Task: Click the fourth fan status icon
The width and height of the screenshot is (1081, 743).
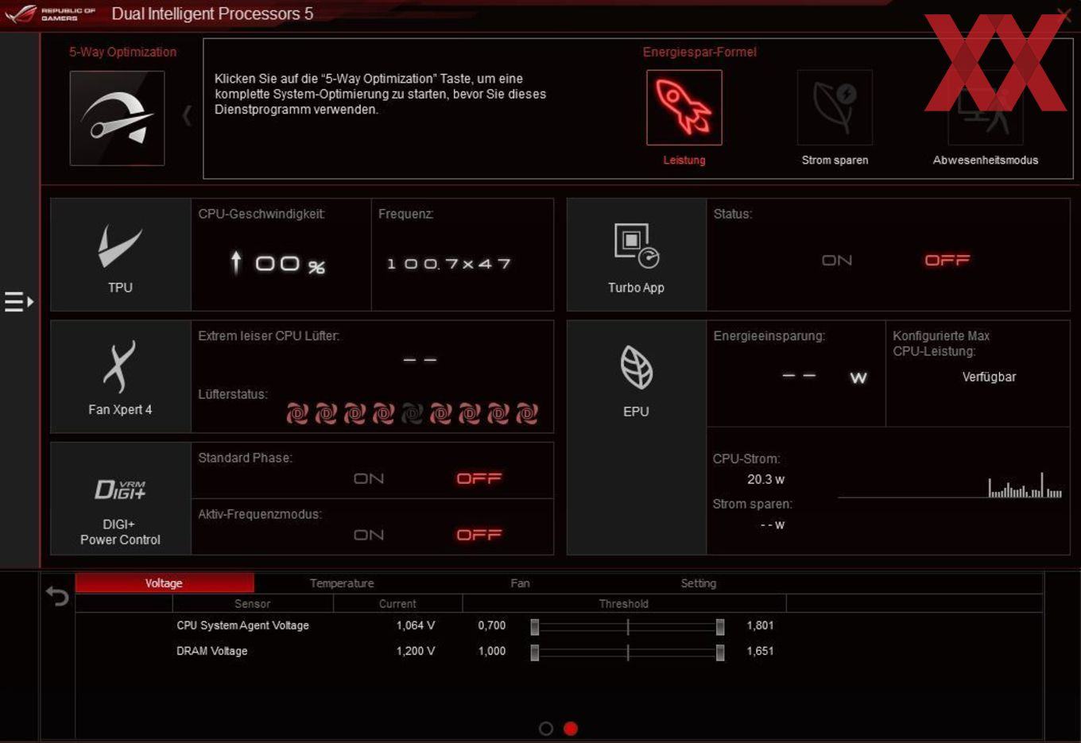Action: [383, 413]
